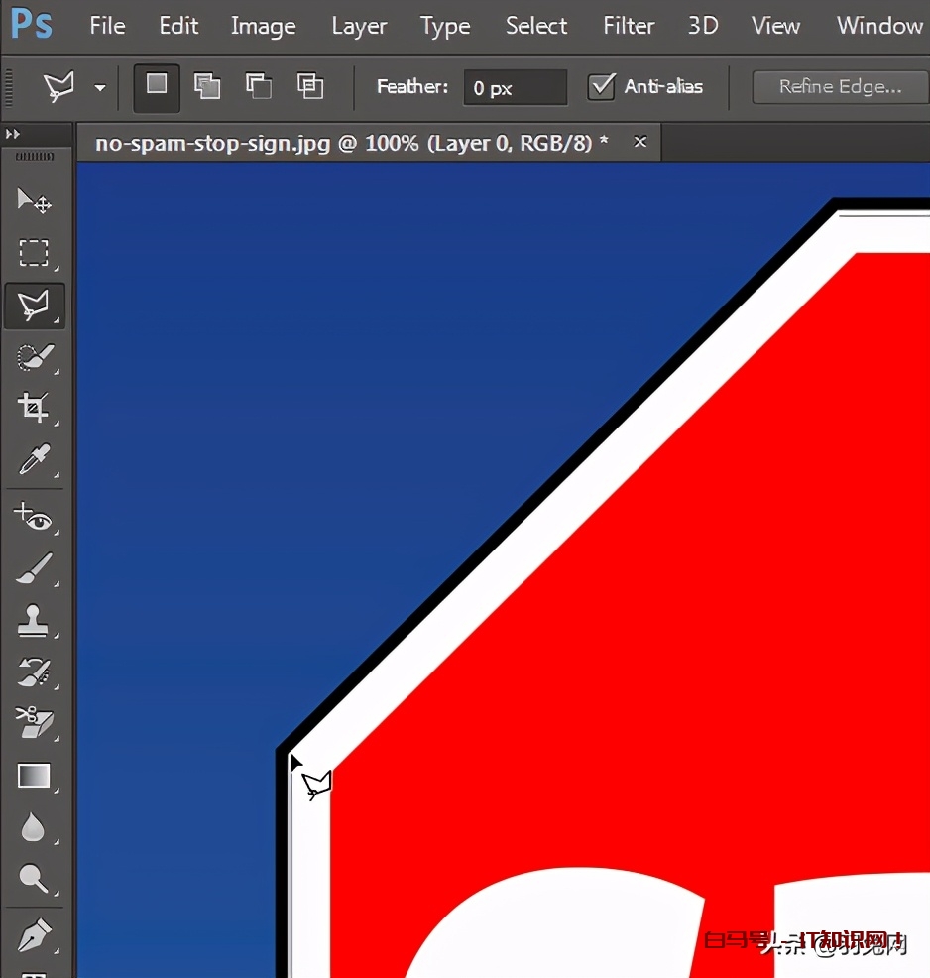This screenshot has width=930, height=978.
Task: Open the Filter menu
Action: click(629, 26)
